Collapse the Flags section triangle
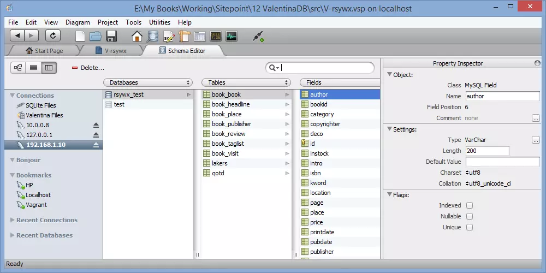546x273 pixels. tap(389, 195)
